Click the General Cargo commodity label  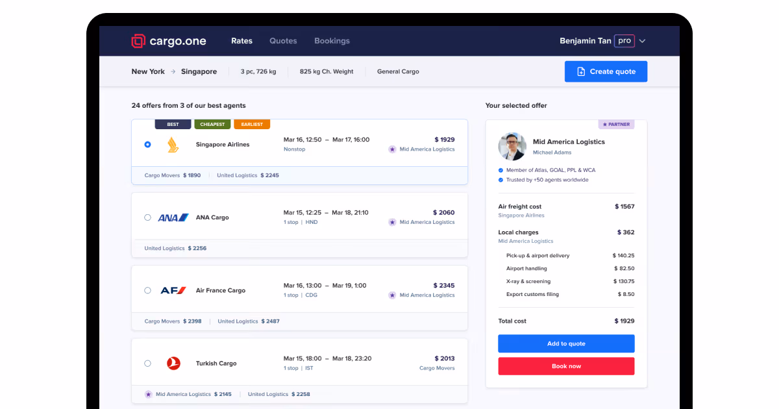398,71
